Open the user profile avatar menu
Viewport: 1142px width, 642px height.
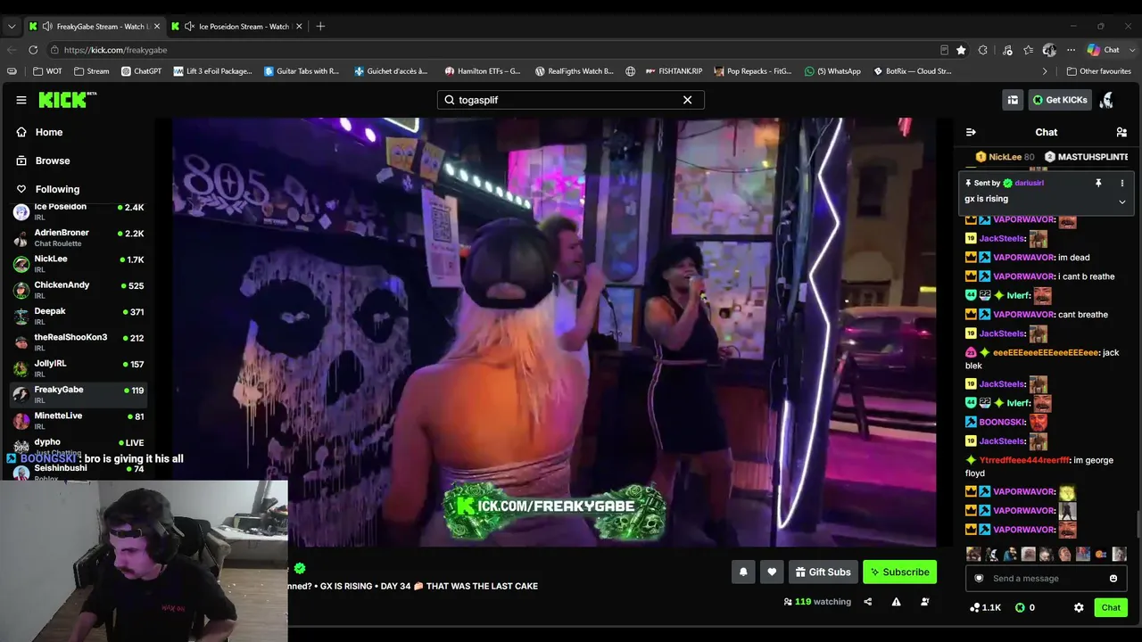pyautogui.click(x=1107, y=100)
